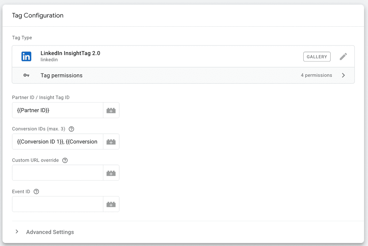Click the LinkedIn logo on the tag type
This screenshot has height=246, width=368.
click(26, 56)
